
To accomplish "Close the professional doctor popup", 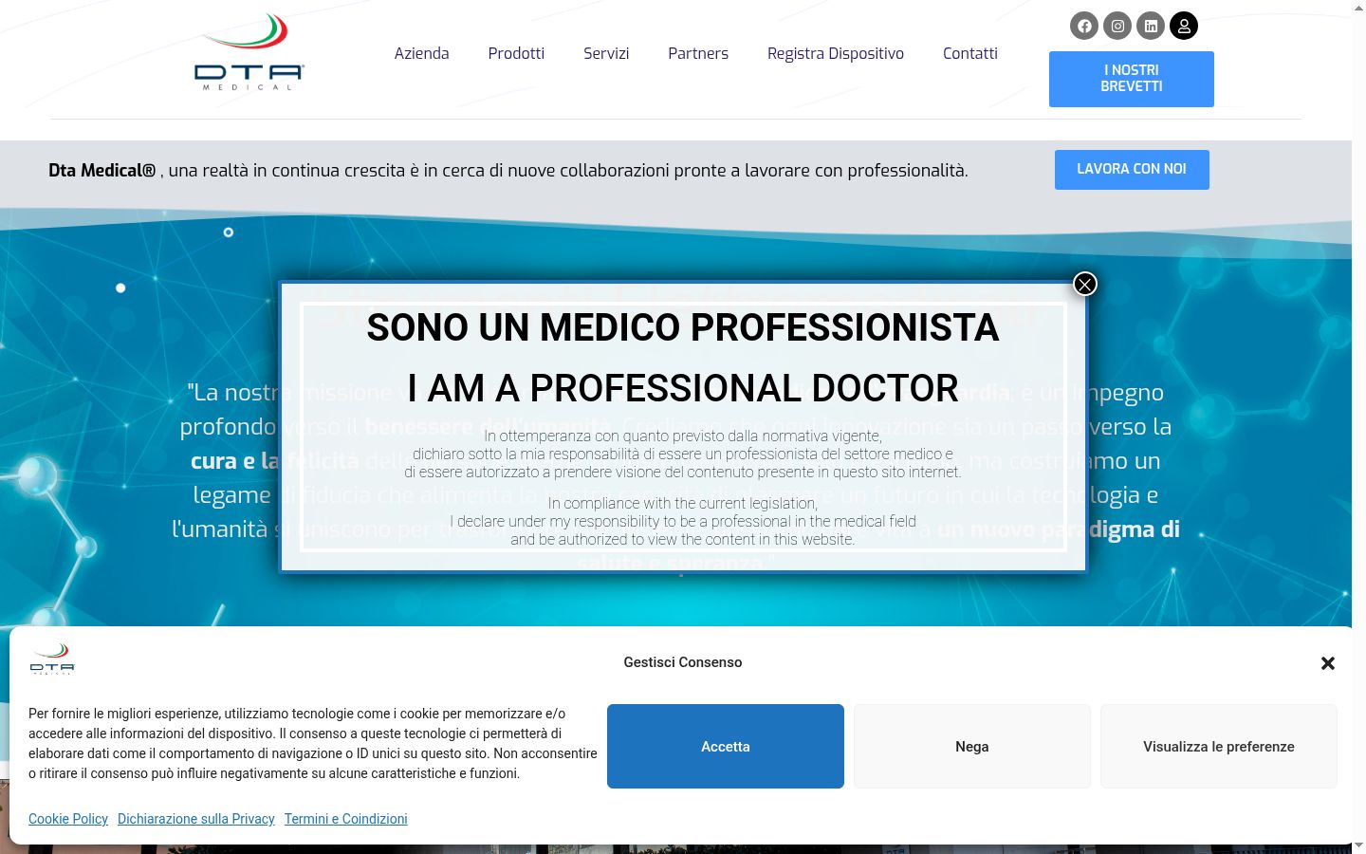I will [1085, 284].
